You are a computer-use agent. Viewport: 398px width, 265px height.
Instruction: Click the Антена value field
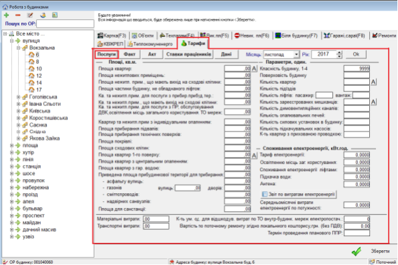tap(356, 184)
